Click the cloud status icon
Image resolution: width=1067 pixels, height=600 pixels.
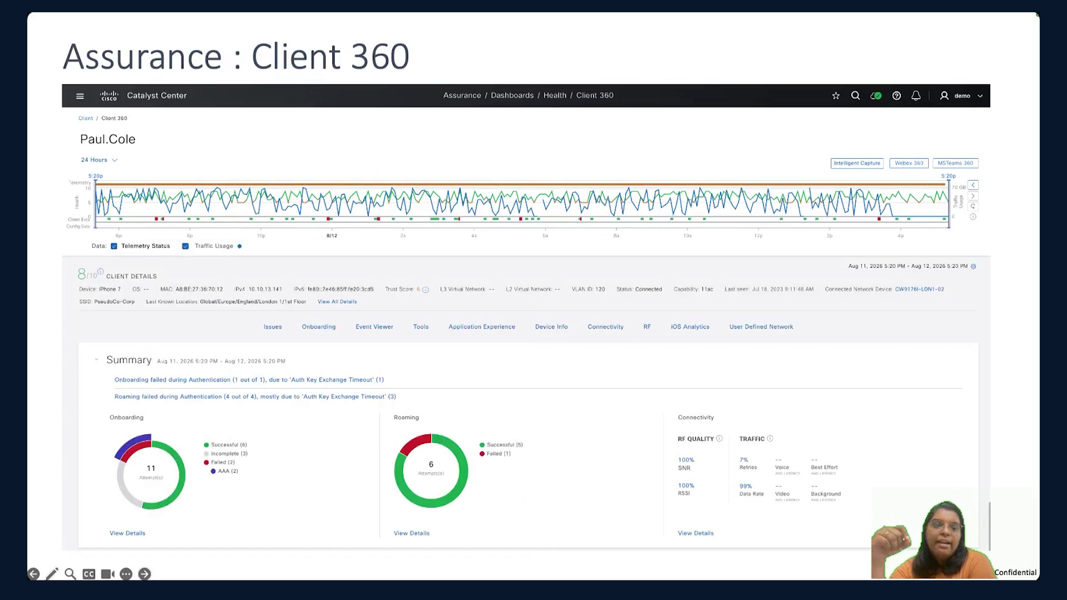876,96
